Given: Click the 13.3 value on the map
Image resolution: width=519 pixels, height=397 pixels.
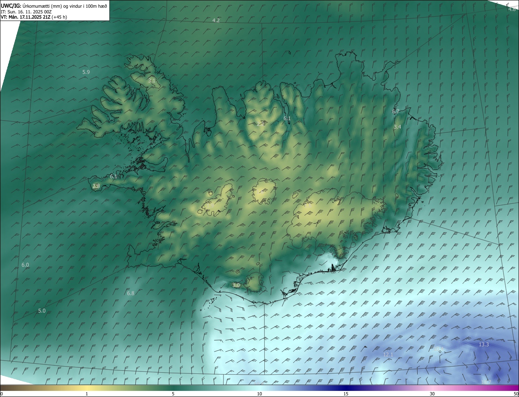Looking at the screenshot, I should [484, 345].
